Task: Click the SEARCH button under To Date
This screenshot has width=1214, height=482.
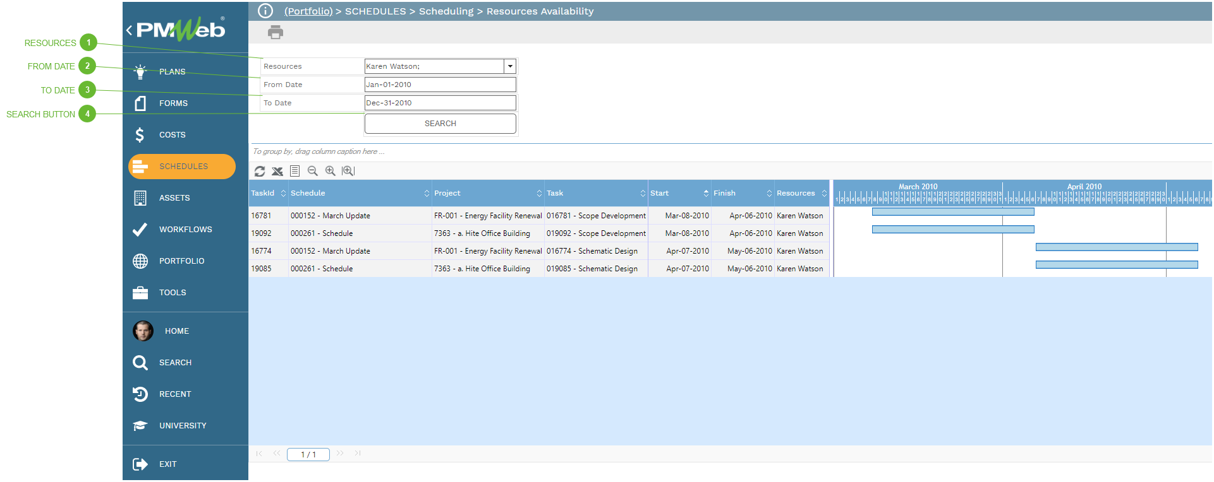Action: pyautogui.click(x=440, y=124)
